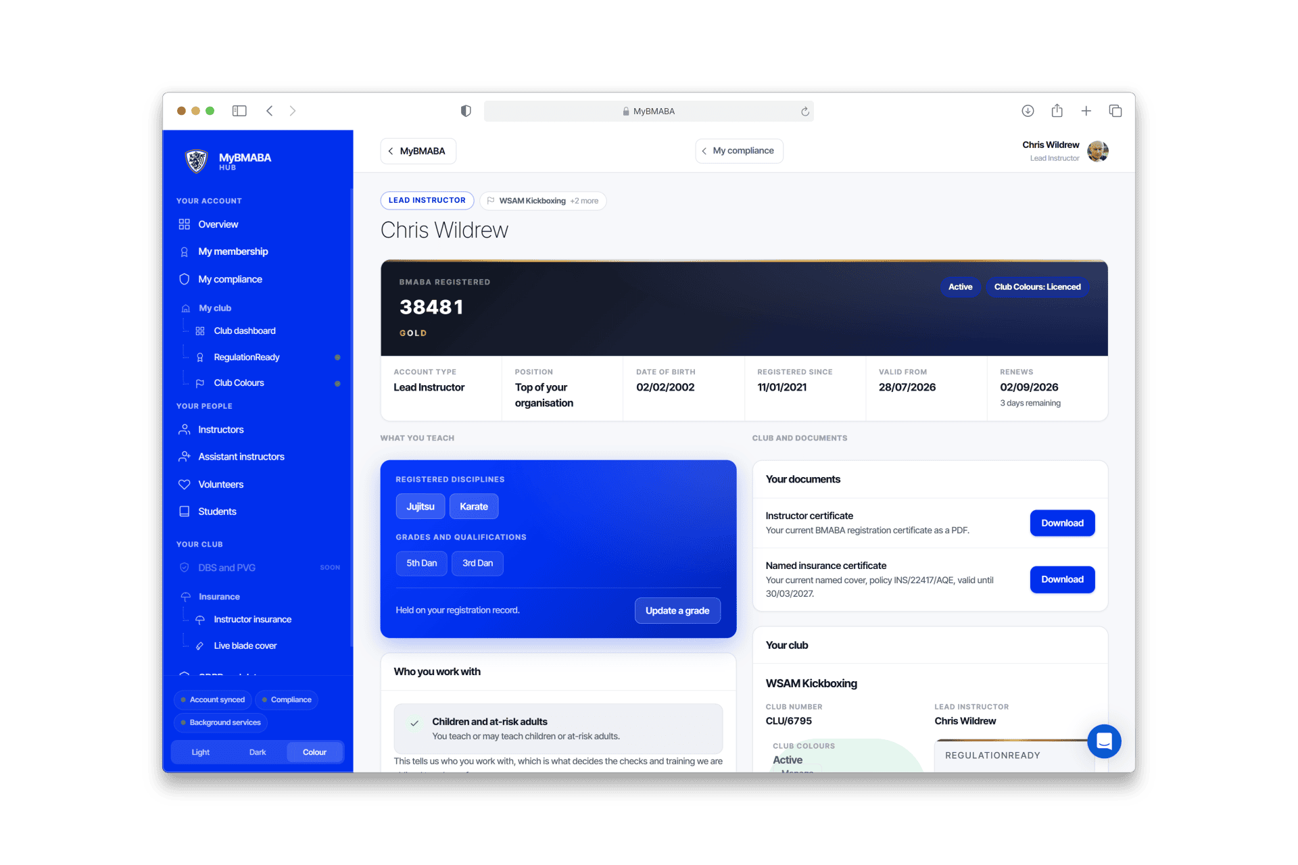Click the Assistant instructors icon
Screen dimensions: 1298x865
point(184,457)
